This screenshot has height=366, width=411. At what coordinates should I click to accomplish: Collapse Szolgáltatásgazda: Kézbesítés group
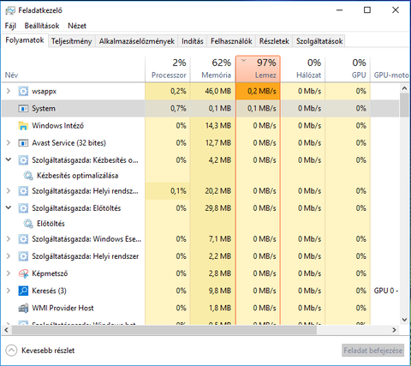pyautogui.click(x=9, y=159)
